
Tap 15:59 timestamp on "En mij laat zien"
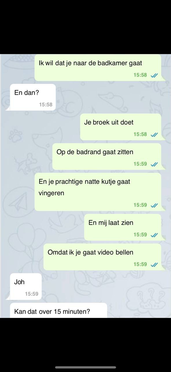(140, 235)
